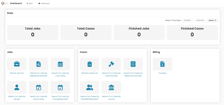The width and height of the screenshot is (224, 105).
Task: Click the Select Time Span label
Action: pyautogui.click(x=173, y=20)
